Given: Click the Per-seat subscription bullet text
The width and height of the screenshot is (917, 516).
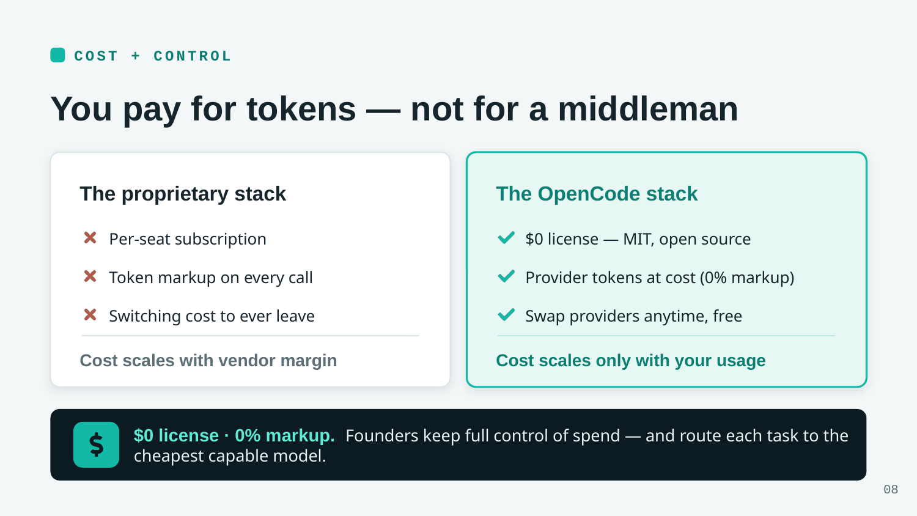Looking at the screenshot, I should tap(188, 239).
